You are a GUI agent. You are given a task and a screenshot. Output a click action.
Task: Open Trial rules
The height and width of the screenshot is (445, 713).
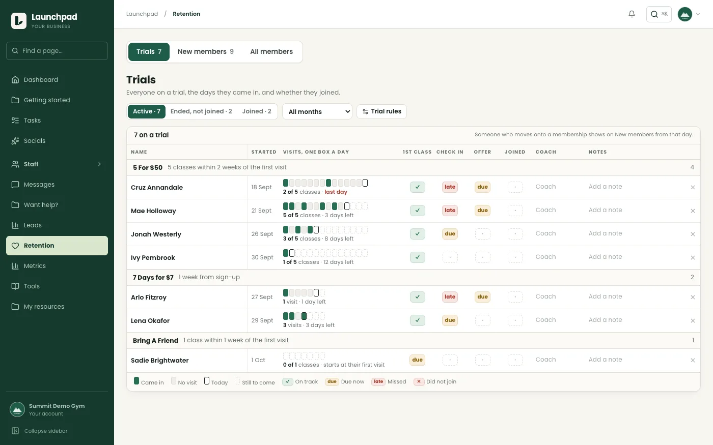tap(382, 112)
